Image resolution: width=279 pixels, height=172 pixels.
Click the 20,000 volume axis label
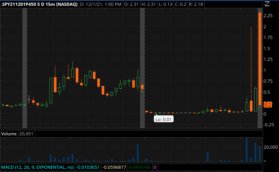(271, 147)
